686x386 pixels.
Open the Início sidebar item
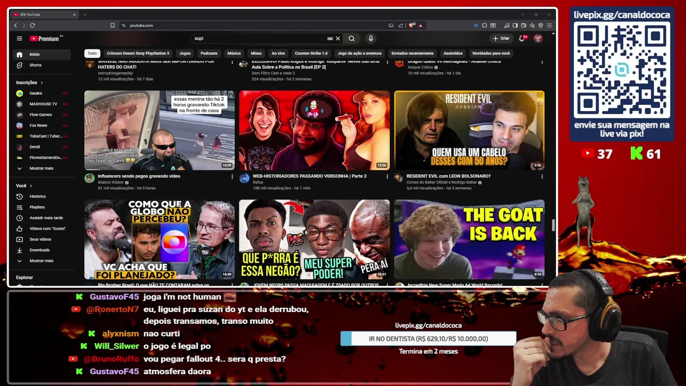click(x=42, y=54)
